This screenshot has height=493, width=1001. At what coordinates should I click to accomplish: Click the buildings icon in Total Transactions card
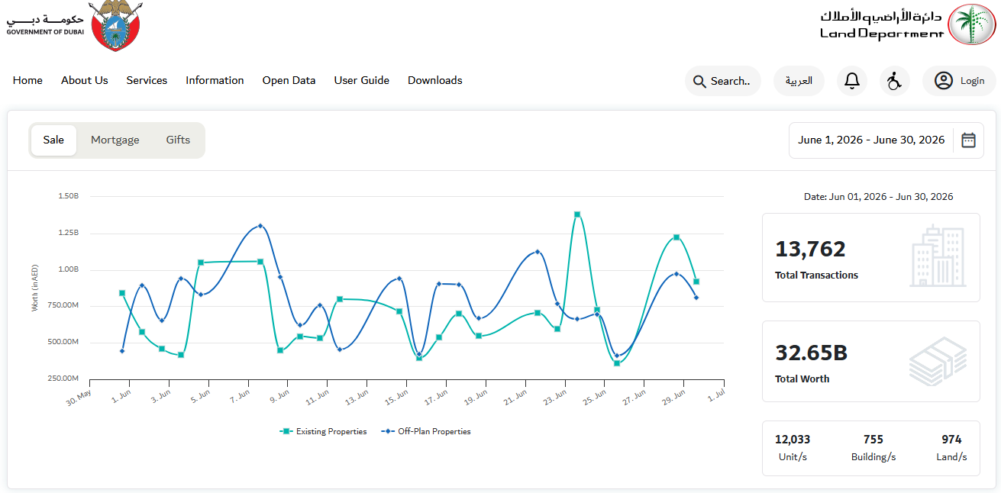coord(938,256)
